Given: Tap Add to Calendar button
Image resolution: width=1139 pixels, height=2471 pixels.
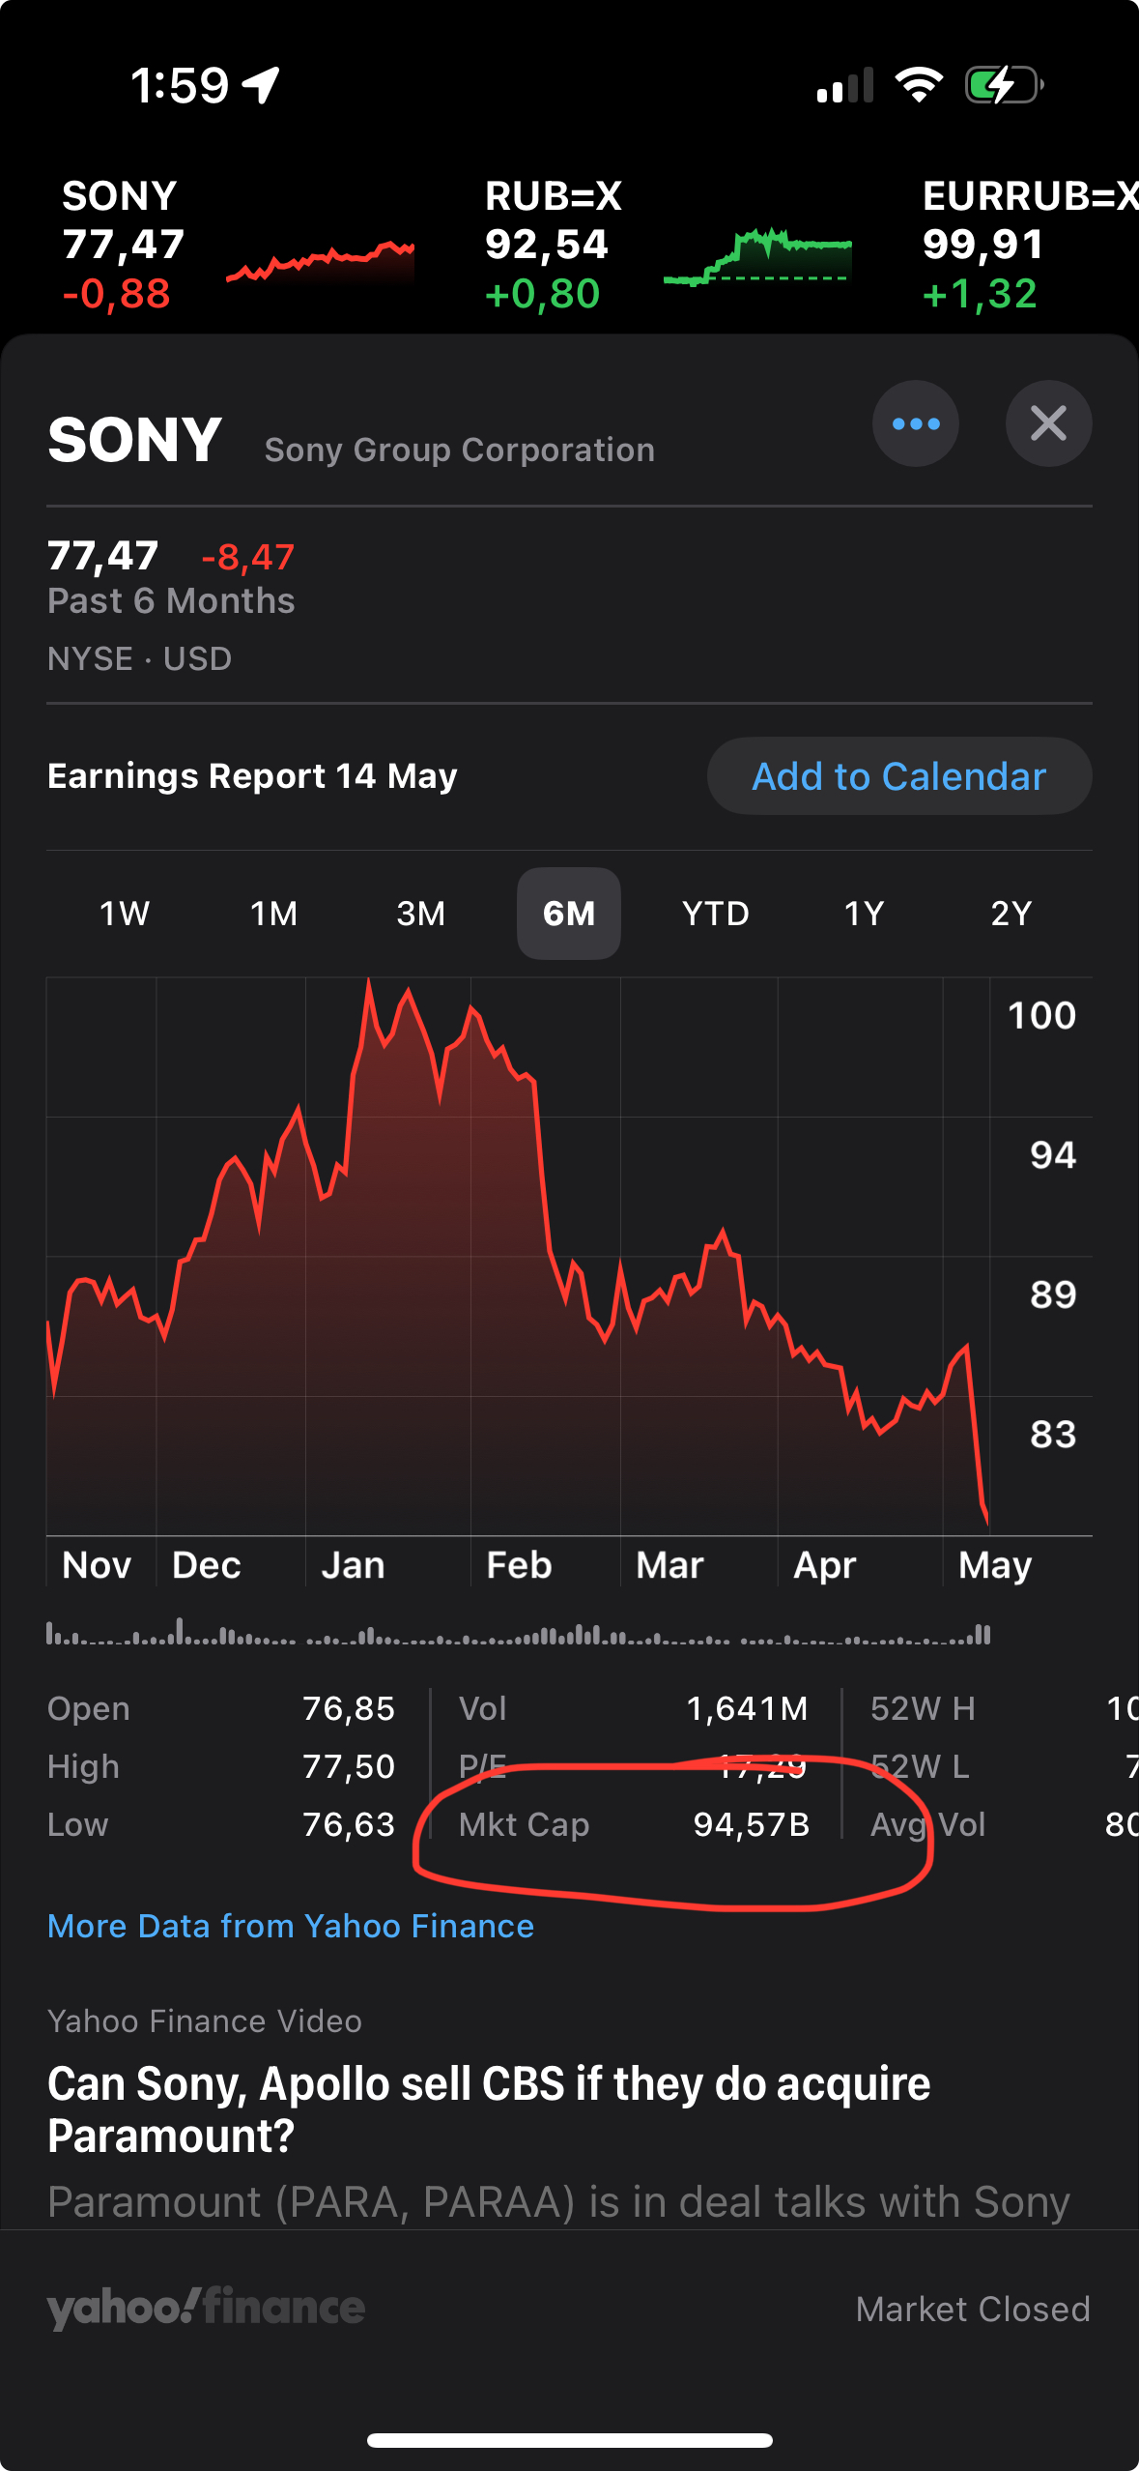Looking at the screenshot, I should click(x=899, y=776).
